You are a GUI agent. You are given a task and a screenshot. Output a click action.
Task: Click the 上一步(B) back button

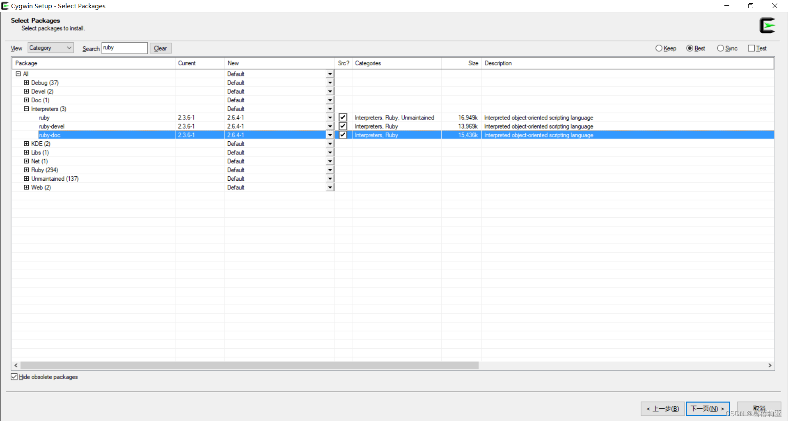click(x=662, y=409)
